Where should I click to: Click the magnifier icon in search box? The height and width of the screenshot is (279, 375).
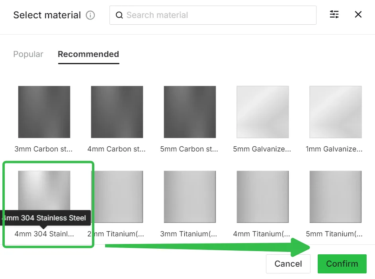point(119,15)
